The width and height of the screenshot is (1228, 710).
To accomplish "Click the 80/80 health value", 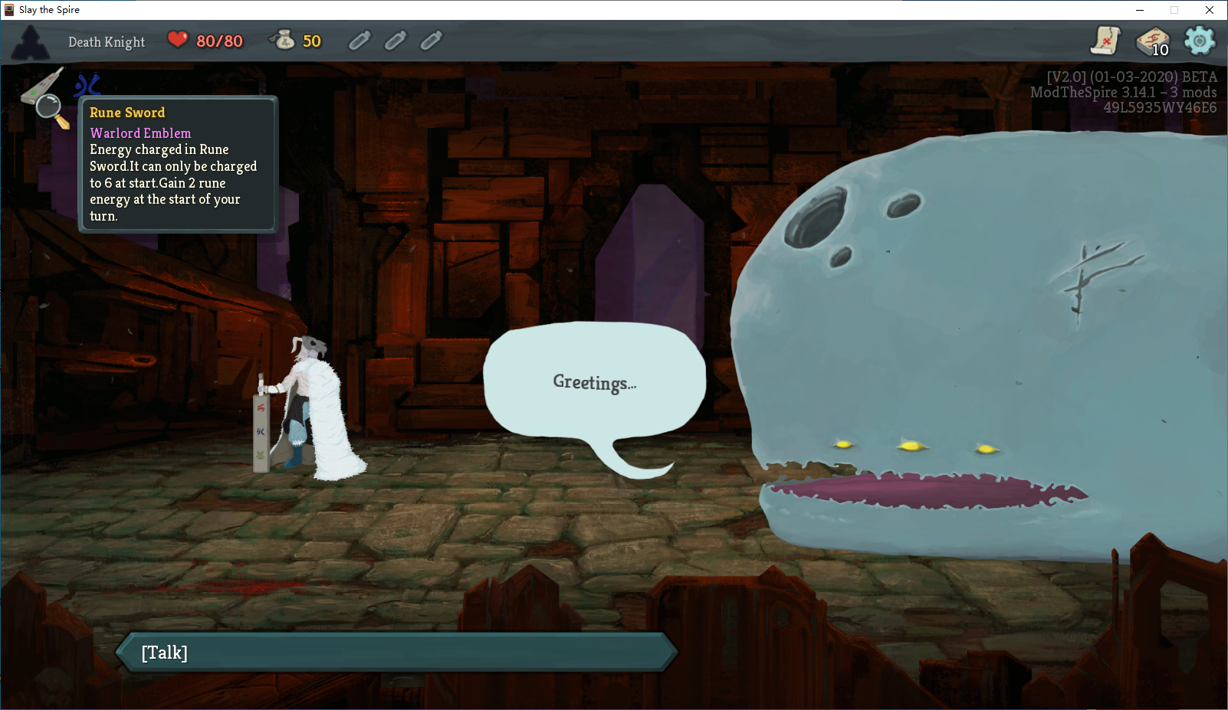I will [219, 41].
